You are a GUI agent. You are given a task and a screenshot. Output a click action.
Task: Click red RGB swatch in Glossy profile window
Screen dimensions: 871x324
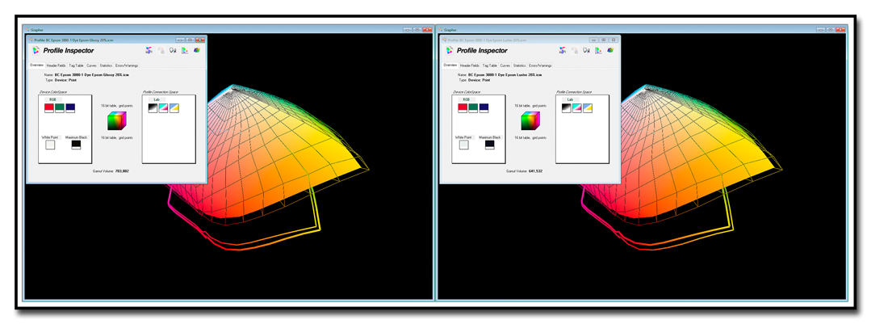[49, 108]
